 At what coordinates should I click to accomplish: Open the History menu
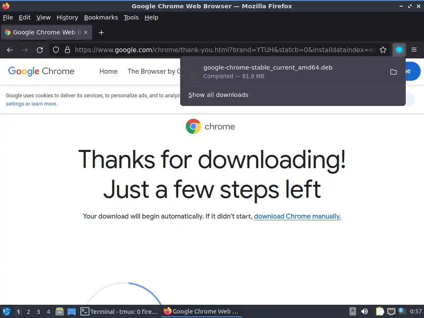pos(67,17)
